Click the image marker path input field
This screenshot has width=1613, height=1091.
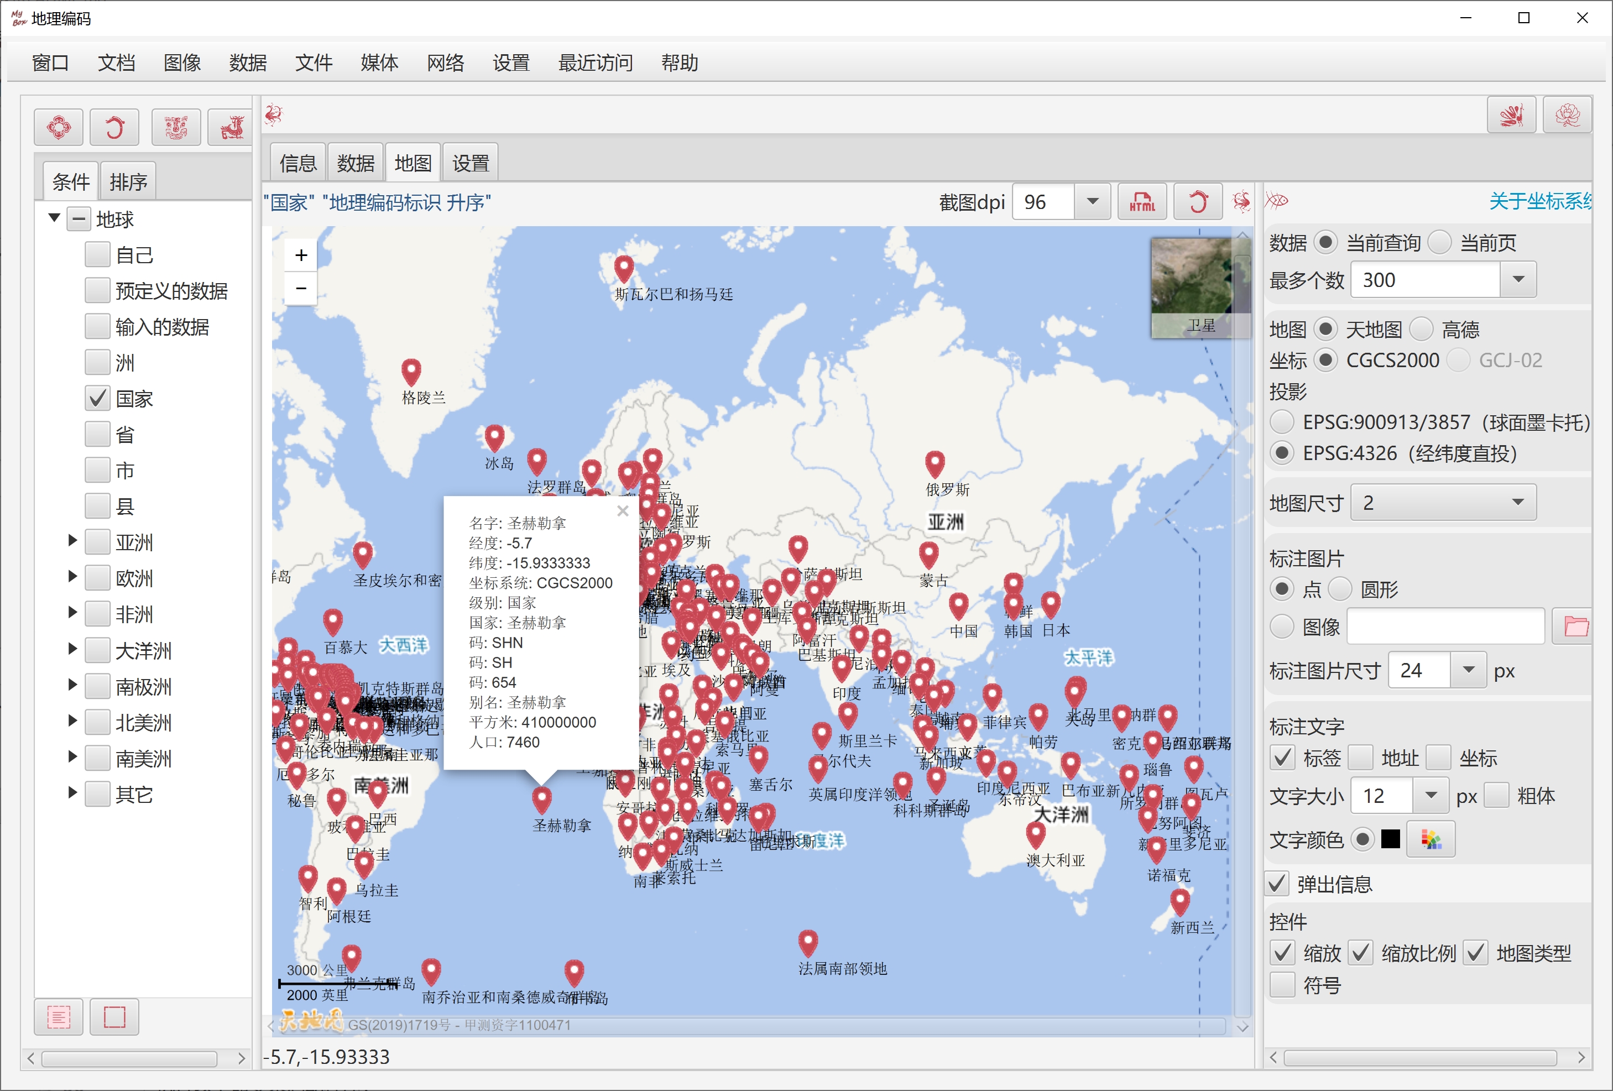coord(1446,627)
